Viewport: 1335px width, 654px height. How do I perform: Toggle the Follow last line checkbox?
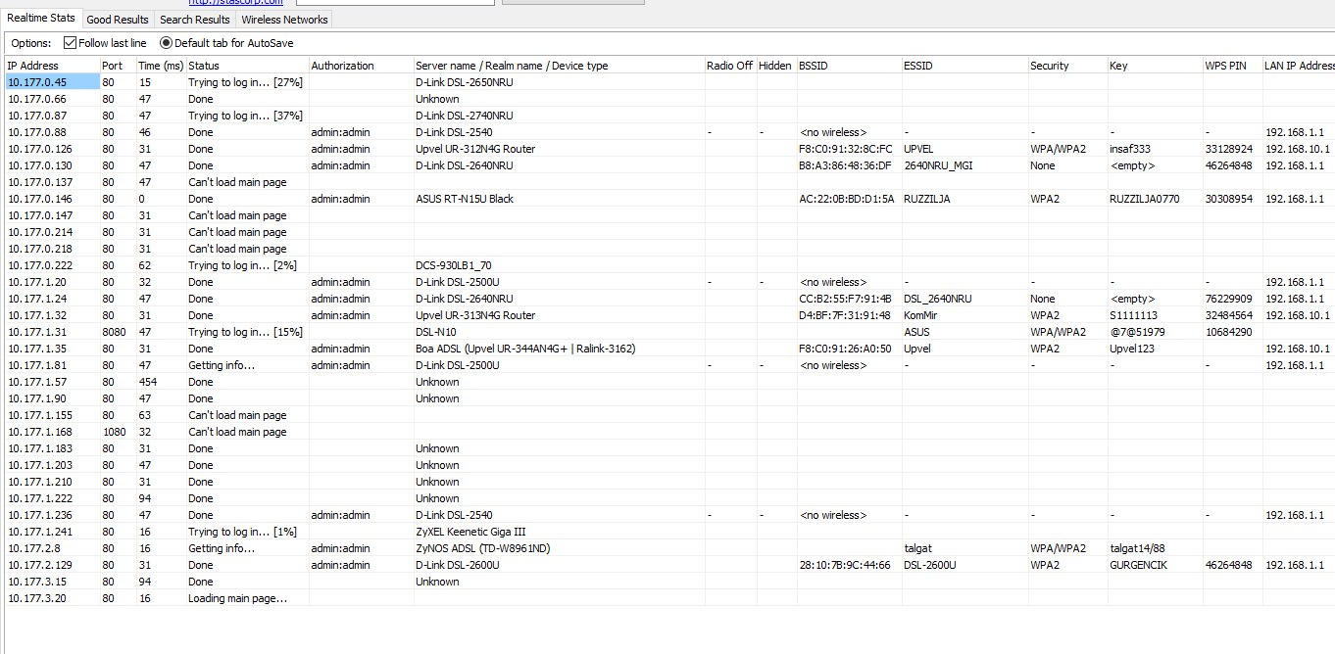pyautogui.click(x=105, y=43)
